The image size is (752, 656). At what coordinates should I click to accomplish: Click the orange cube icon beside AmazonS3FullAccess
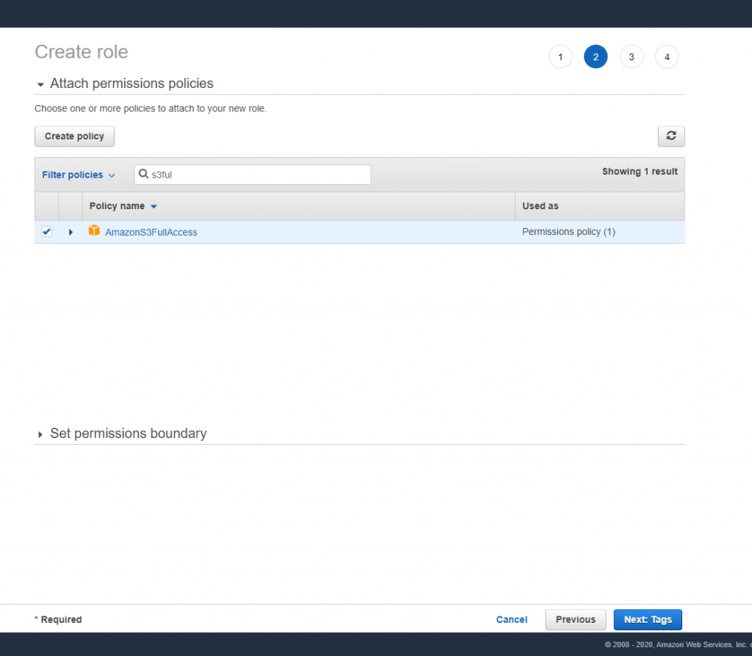94,230
